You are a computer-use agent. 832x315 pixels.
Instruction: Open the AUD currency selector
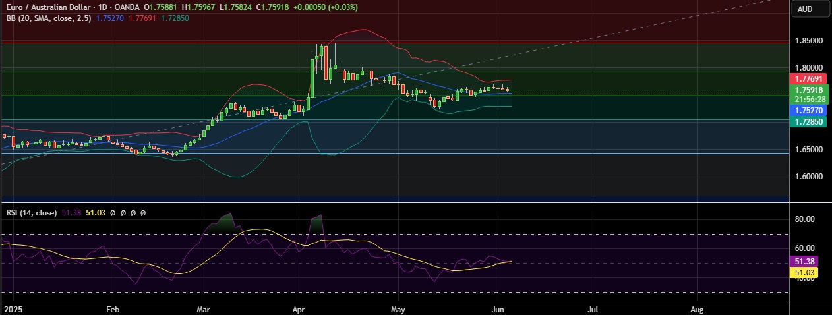tap(804, 9)
